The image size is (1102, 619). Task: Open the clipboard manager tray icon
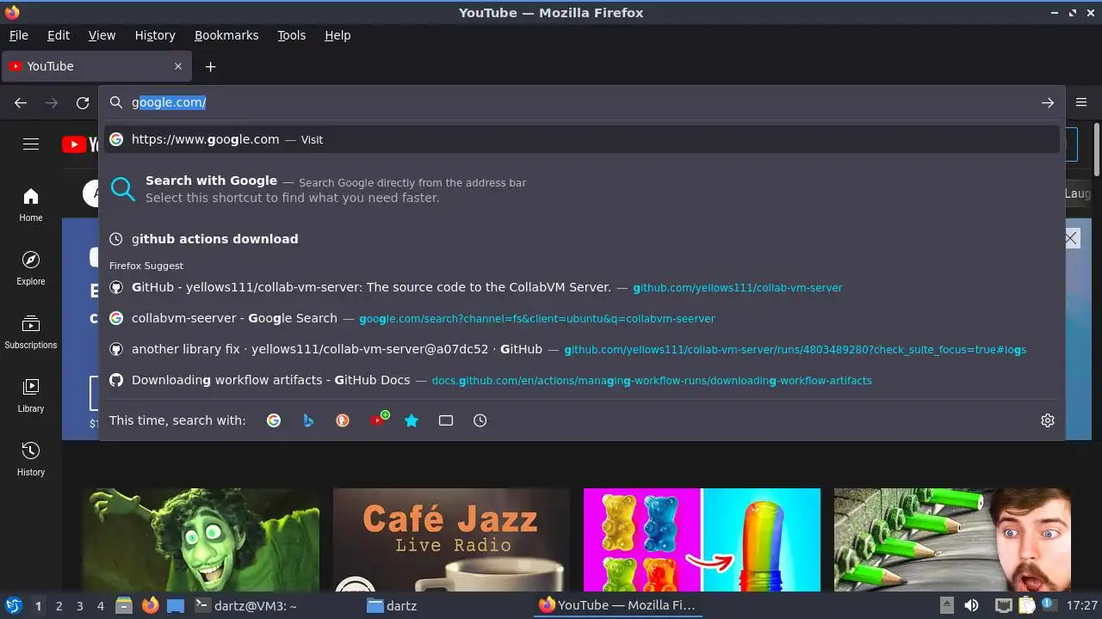pos(1025,605)
